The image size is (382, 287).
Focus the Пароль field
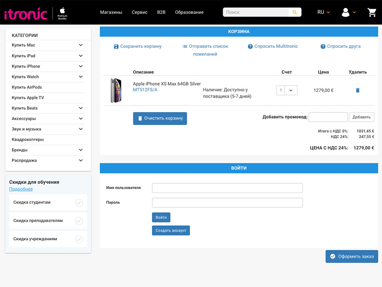[x=227, y=203]
